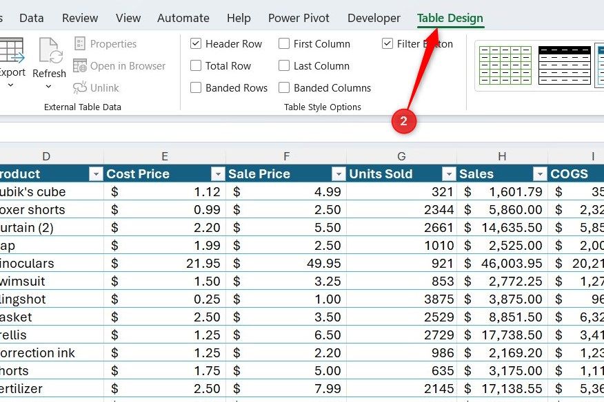Viewport: 604px width, 402px height.
Task: Select the Cost Price cell 0.25
Action: pos(165,299)
